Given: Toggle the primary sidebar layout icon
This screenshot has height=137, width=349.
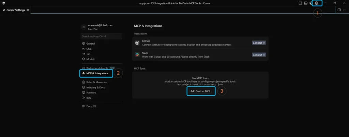Looking at the screenshot, I should [300, 3].
